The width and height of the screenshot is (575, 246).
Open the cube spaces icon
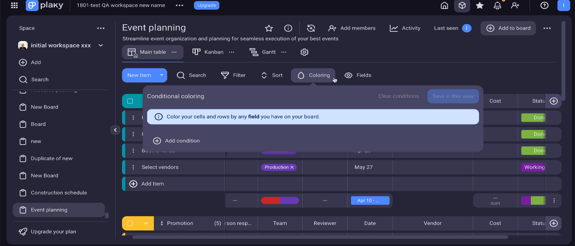tap(462, 5)
